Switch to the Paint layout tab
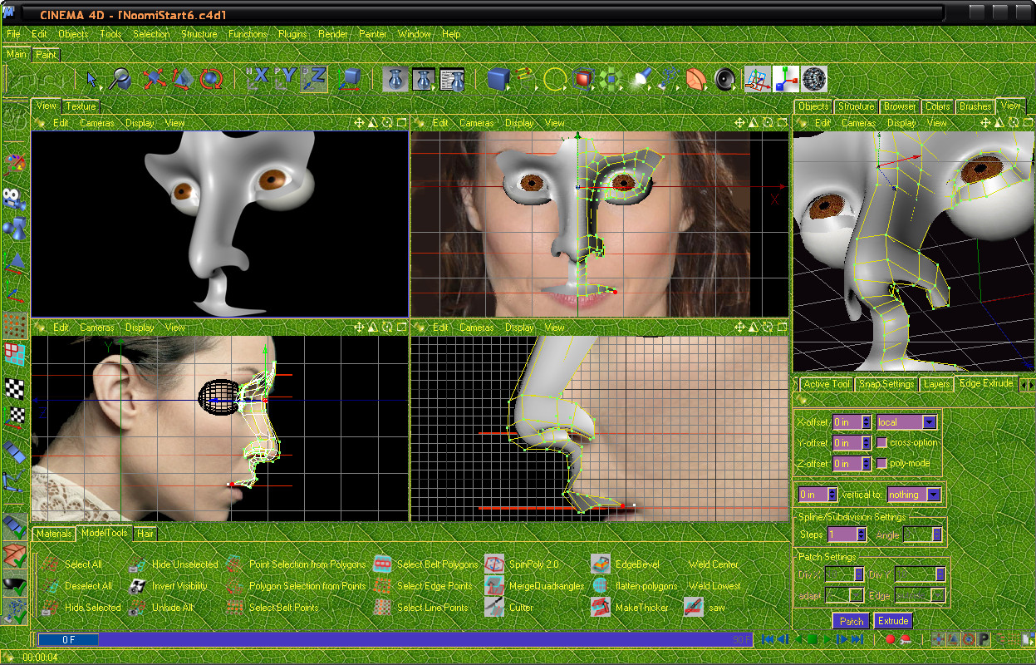The image size is (1036, 665). click(x=47, y=55)
